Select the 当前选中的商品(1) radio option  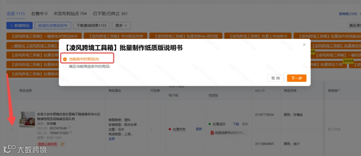click(x=65, y=59)
